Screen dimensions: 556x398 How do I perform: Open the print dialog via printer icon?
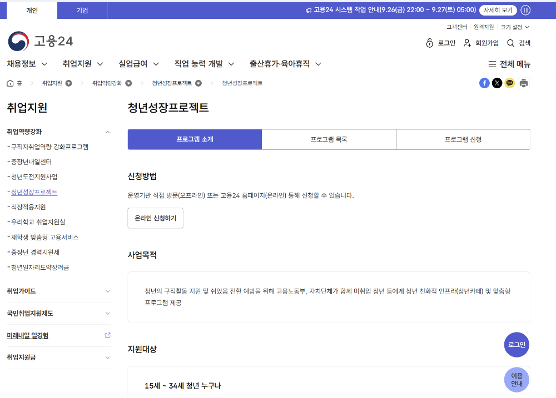click(523, 83)
